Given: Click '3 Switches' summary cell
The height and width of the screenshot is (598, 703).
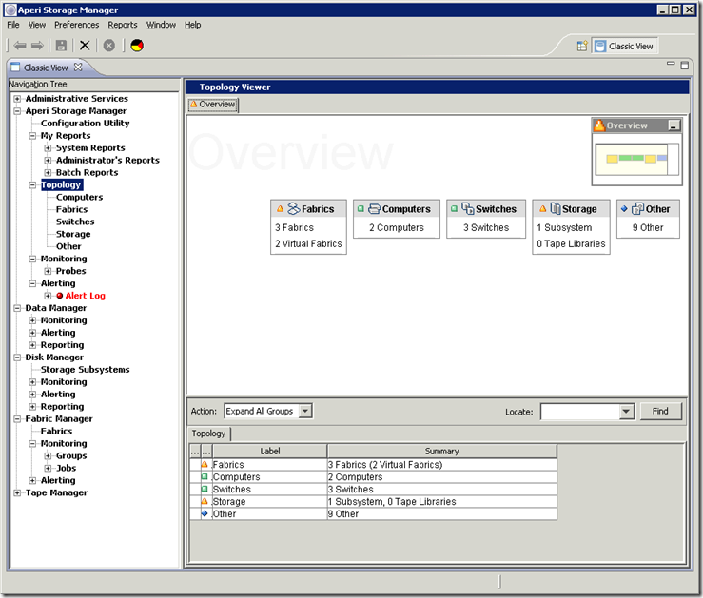Looking at the screenshot, I should pos(442,490).
